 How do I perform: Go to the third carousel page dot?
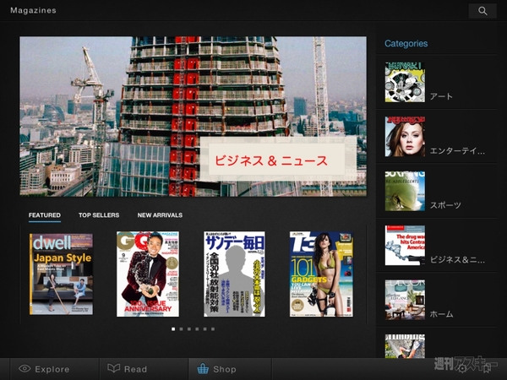click(189, 329)
